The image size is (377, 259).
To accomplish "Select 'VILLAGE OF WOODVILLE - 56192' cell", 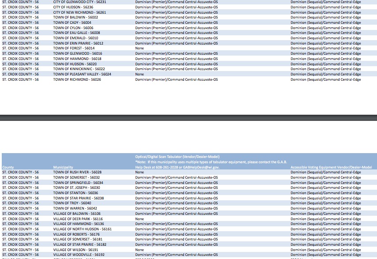I will click(79, 255).
